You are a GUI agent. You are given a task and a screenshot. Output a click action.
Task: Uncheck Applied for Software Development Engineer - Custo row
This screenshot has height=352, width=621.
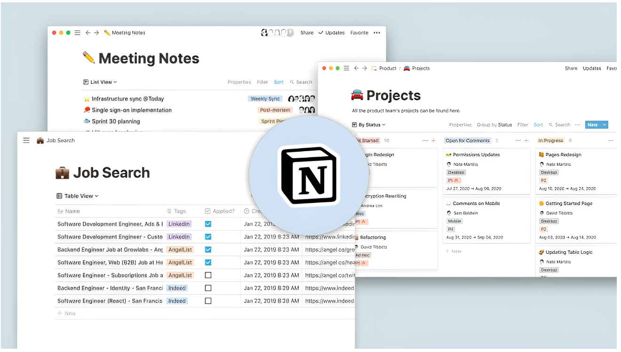pos(208,237)
